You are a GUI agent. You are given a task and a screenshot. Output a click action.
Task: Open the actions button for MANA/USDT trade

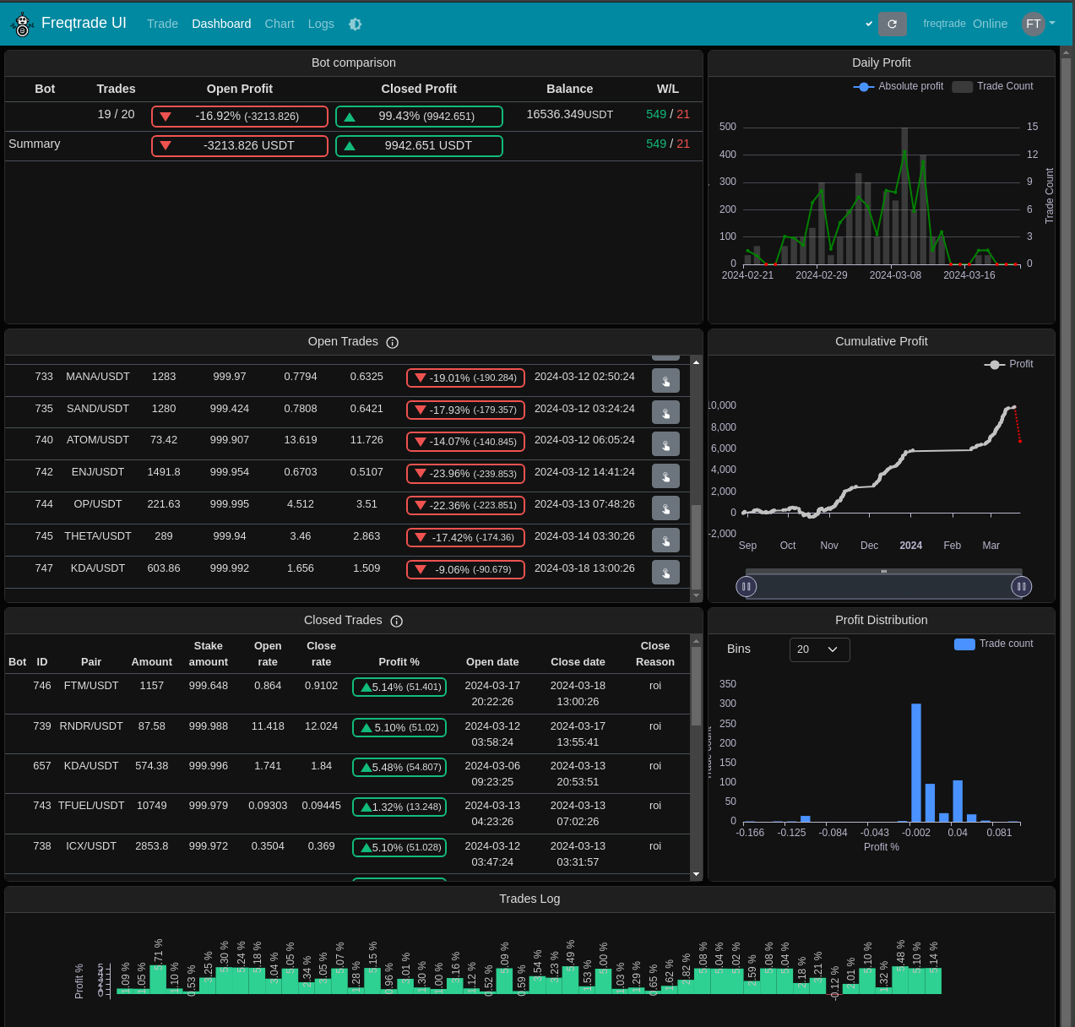pyautogui.click(x=665, y=381)
